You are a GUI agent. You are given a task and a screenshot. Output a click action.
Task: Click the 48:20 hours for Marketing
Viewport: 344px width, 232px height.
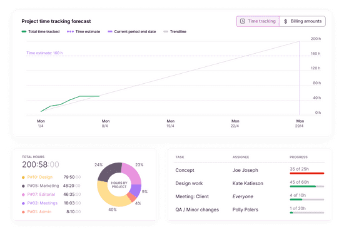pyautogui.click(x=72, y=186)
